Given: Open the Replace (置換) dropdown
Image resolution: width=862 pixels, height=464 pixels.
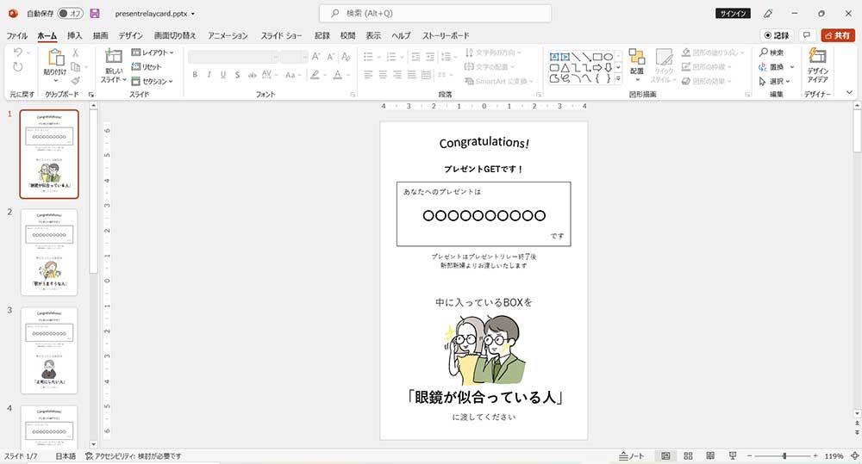Looking at the screenshot, I should coord(777,66).
